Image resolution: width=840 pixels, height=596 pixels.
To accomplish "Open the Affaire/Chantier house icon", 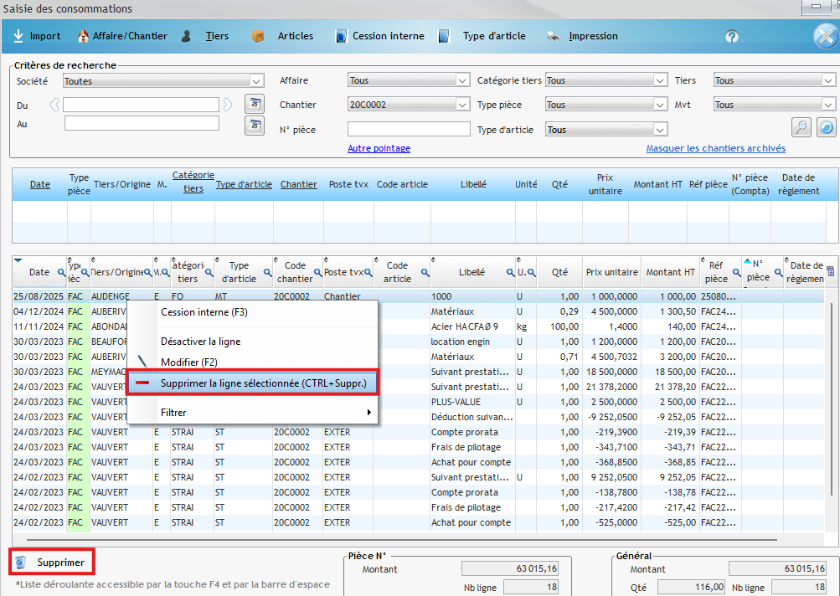I will (x=83, y=36).
